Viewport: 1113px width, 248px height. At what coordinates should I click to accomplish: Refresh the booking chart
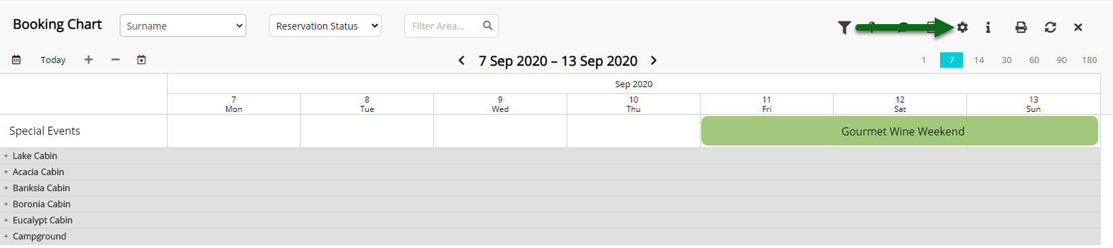click(1050, 27)
